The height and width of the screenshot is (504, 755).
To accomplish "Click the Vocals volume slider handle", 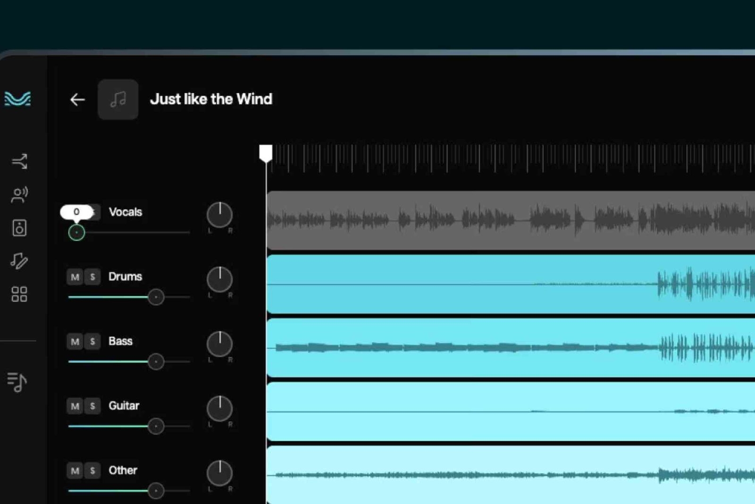I will (76, 233).
